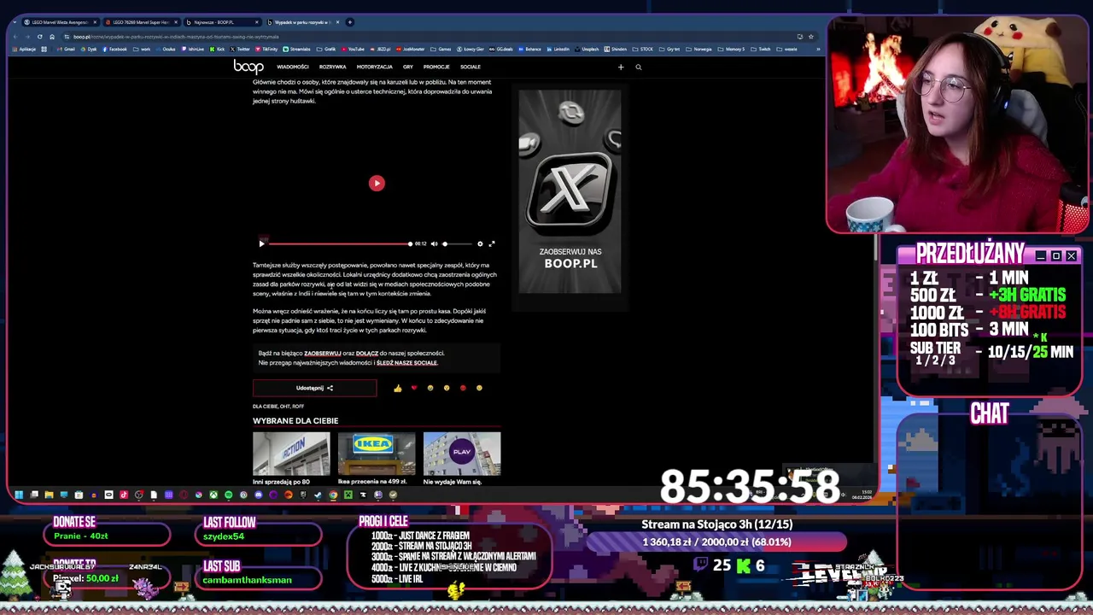1093x615 pixels.
Task: Open Discord from the taskbar
Action: (x=258, y=495)
